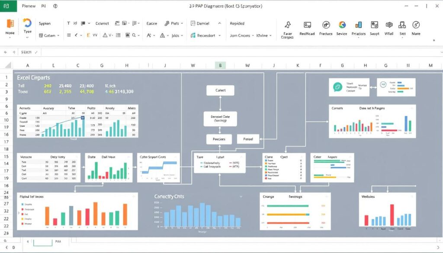Open the IOvline dropdown

click(264, 35)
